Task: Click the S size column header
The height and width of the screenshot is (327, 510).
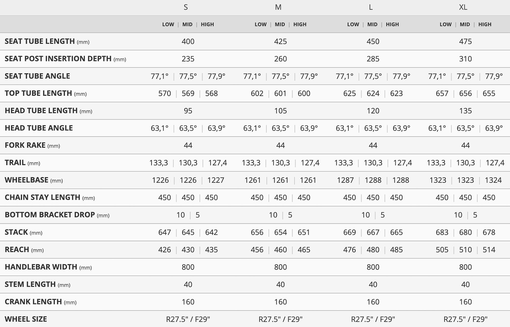Action: 186,7
